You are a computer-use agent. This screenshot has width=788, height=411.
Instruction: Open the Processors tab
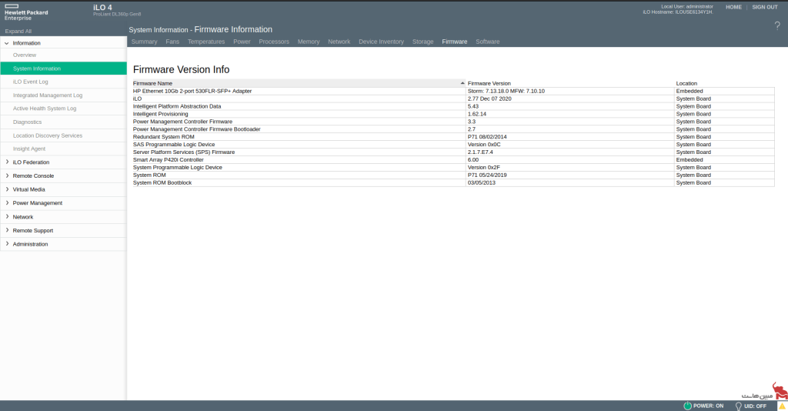click(274, 42)
